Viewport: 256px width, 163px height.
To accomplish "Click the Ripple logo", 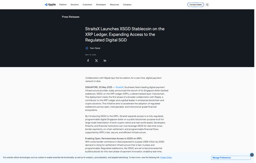I will click(x=50, y=5).
